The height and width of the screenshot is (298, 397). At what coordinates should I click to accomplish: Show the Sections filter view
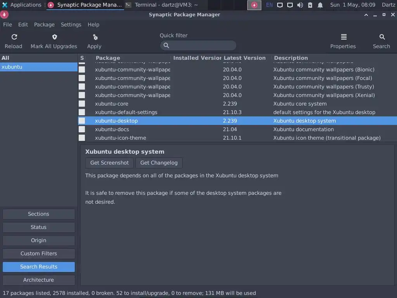click(38, 214)
